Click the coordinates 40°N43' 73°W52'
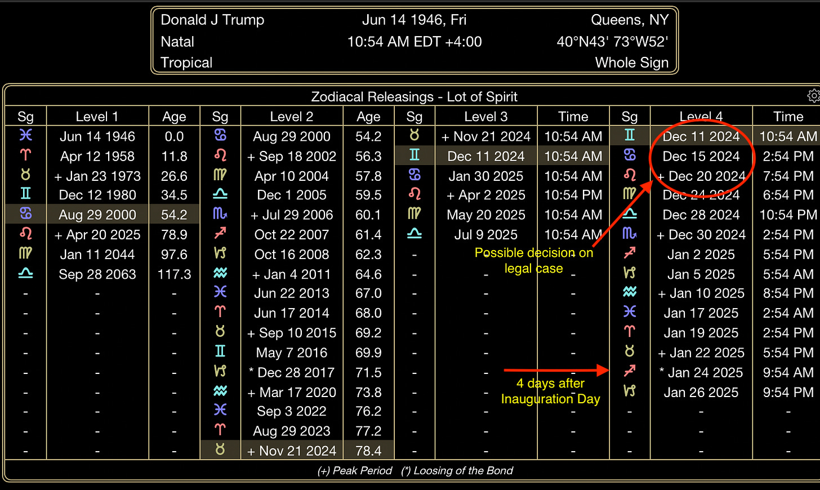Image resolution: width=820 pixels, height=490 pixels. click(612, 41)
